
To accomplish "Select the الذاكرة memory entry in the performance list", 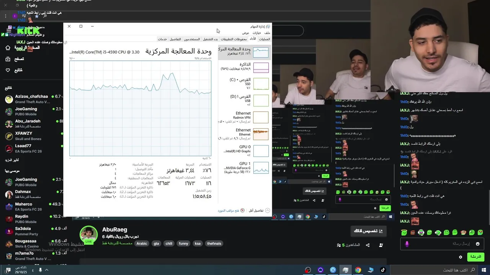I will [244, 67].
